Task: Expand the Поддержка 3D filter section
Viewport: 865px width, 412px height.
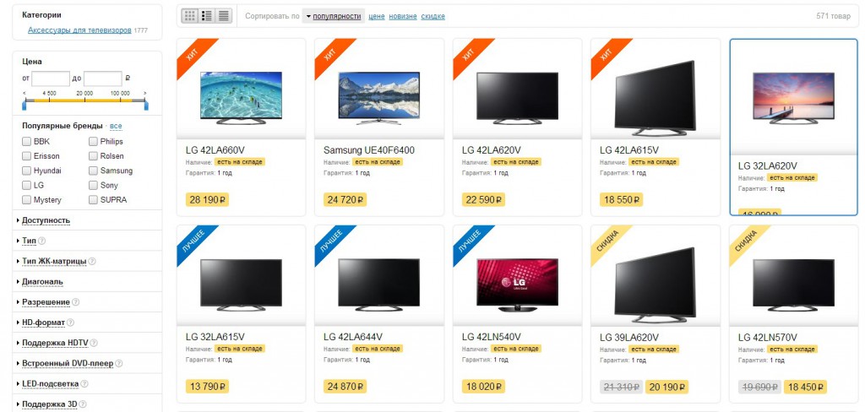Action: pos(50,404)
